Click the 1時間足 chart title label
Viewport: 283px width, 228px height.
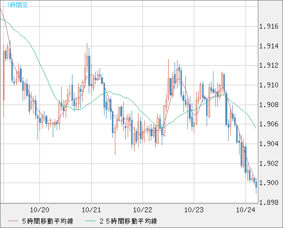(x=17, y=5)
